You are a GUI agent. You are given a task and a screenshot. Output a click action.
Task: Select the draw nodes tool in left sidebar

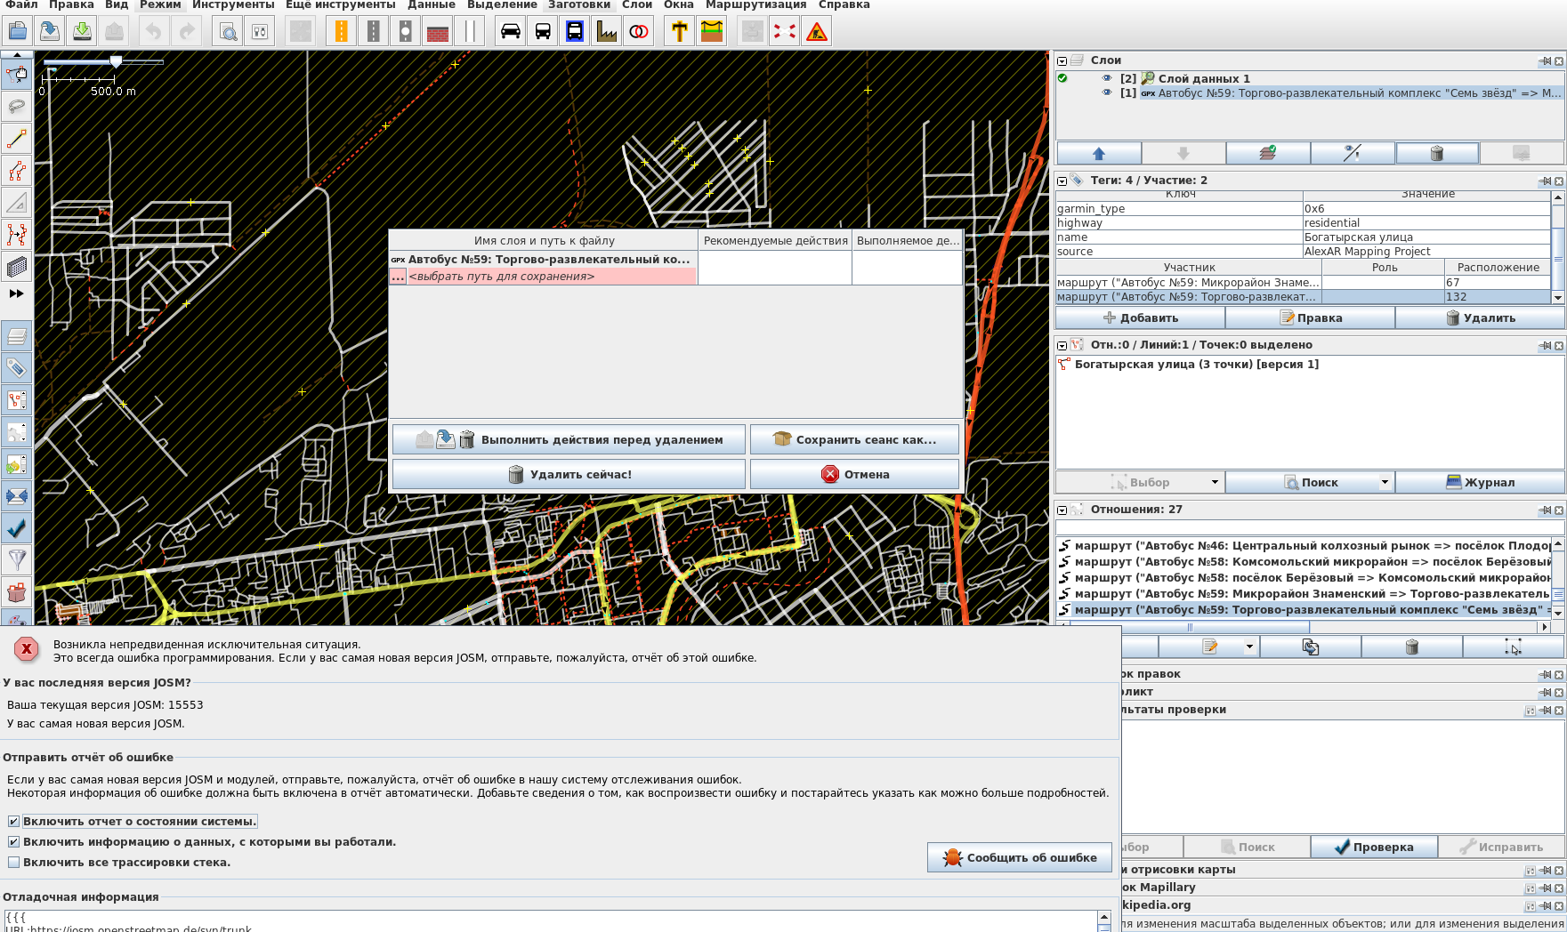[x=17, y=139]
